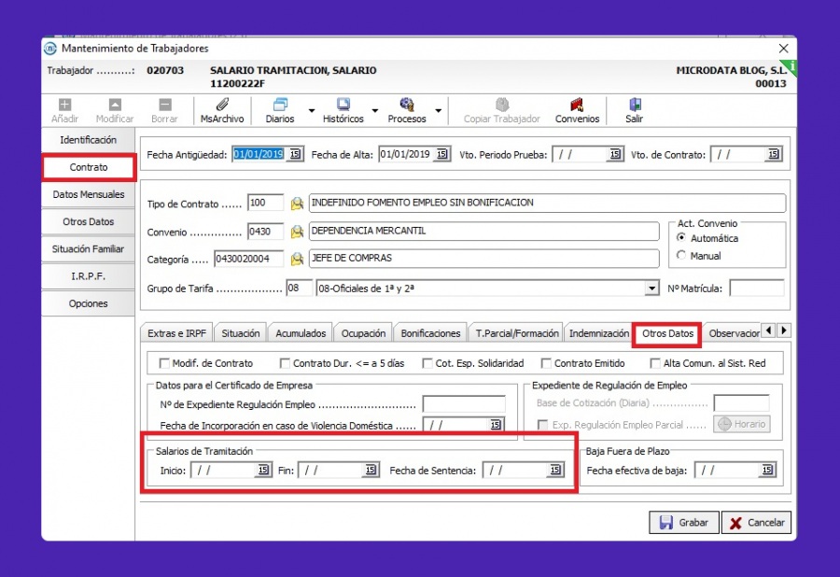The image size is (840, 577).
Task: Open the Históricos toolbar icon
Action: click(343, 104)
